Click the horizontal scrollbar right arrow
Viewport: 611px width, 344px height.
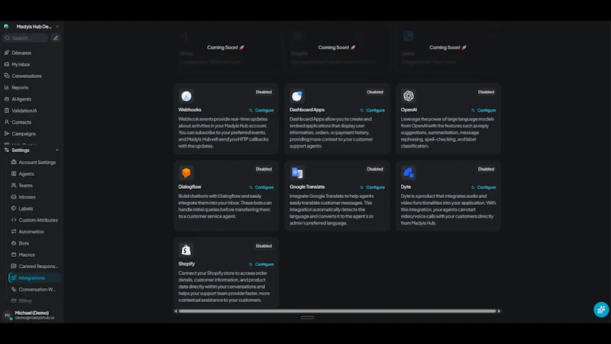(499, 311)
